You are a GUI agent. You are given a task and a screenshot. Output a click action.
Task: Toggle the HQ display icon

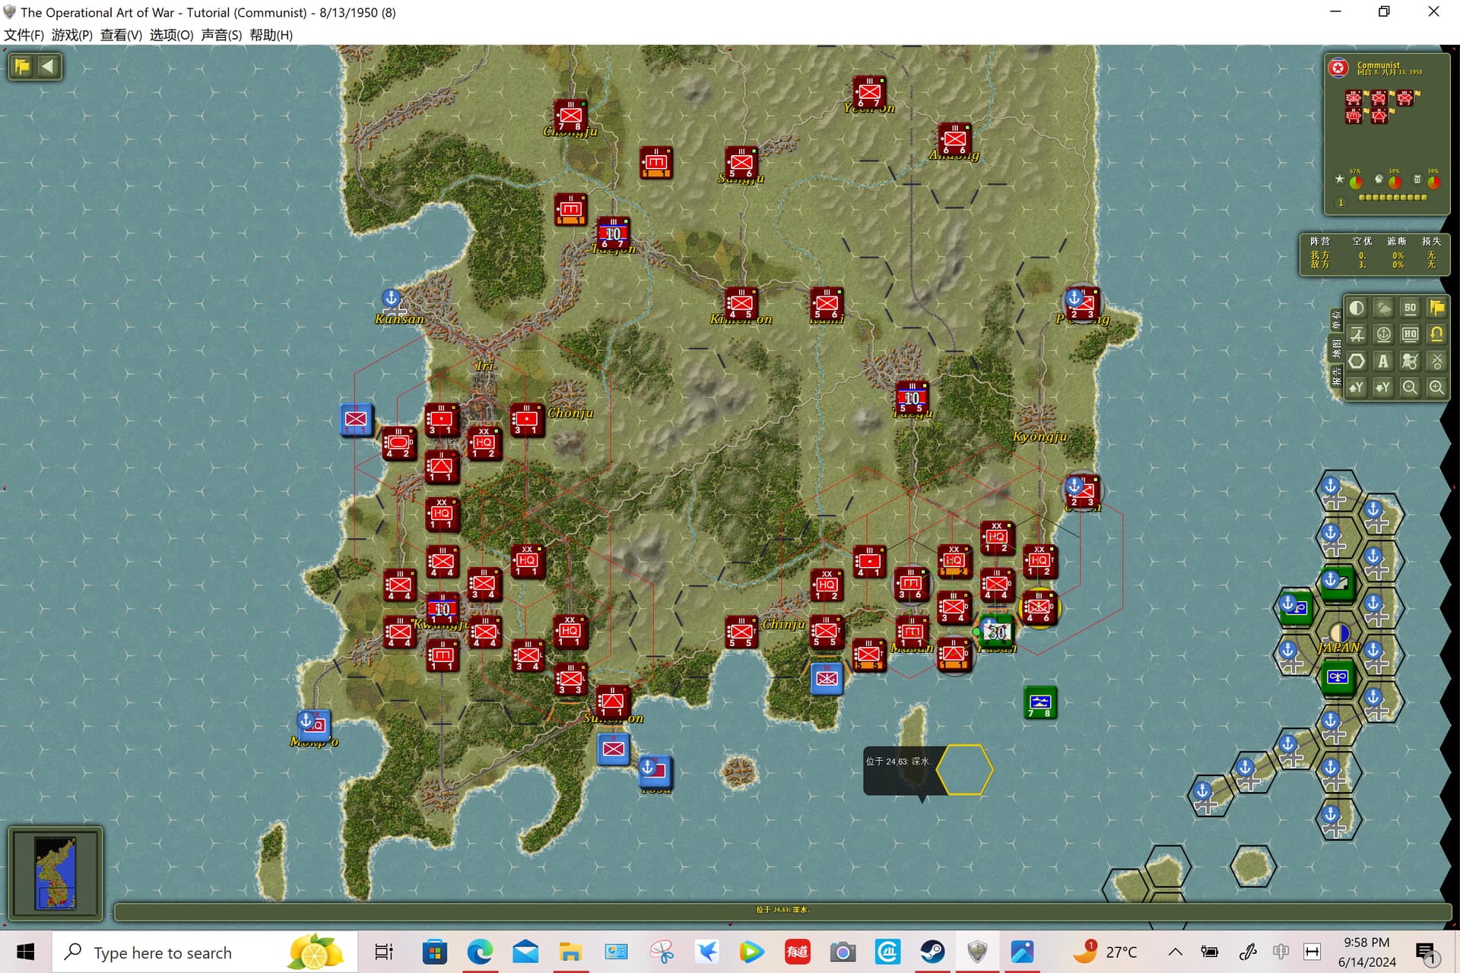[x=1410, y=334]
